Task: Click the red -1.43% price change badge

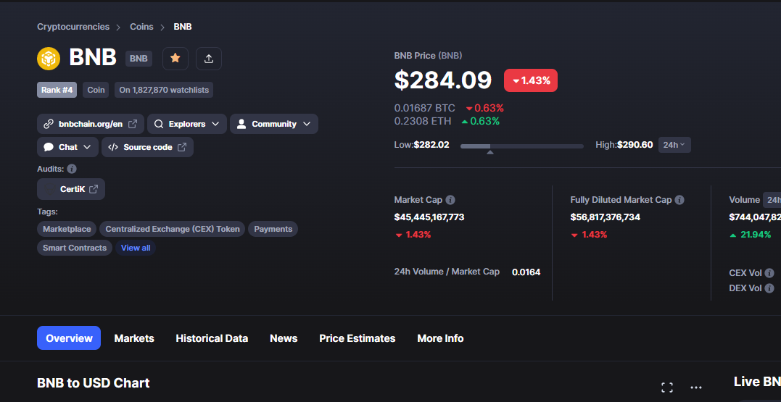Action: pyautogui.click(x=531, y=80)
